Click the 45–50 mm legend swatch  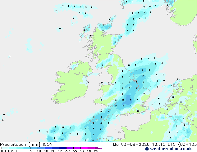(x=91, y=148)
